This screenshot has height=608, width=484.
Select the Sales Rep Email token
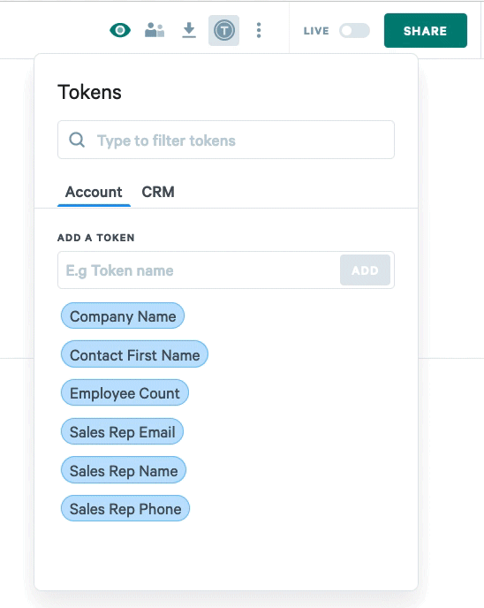(x=122, y=431)
